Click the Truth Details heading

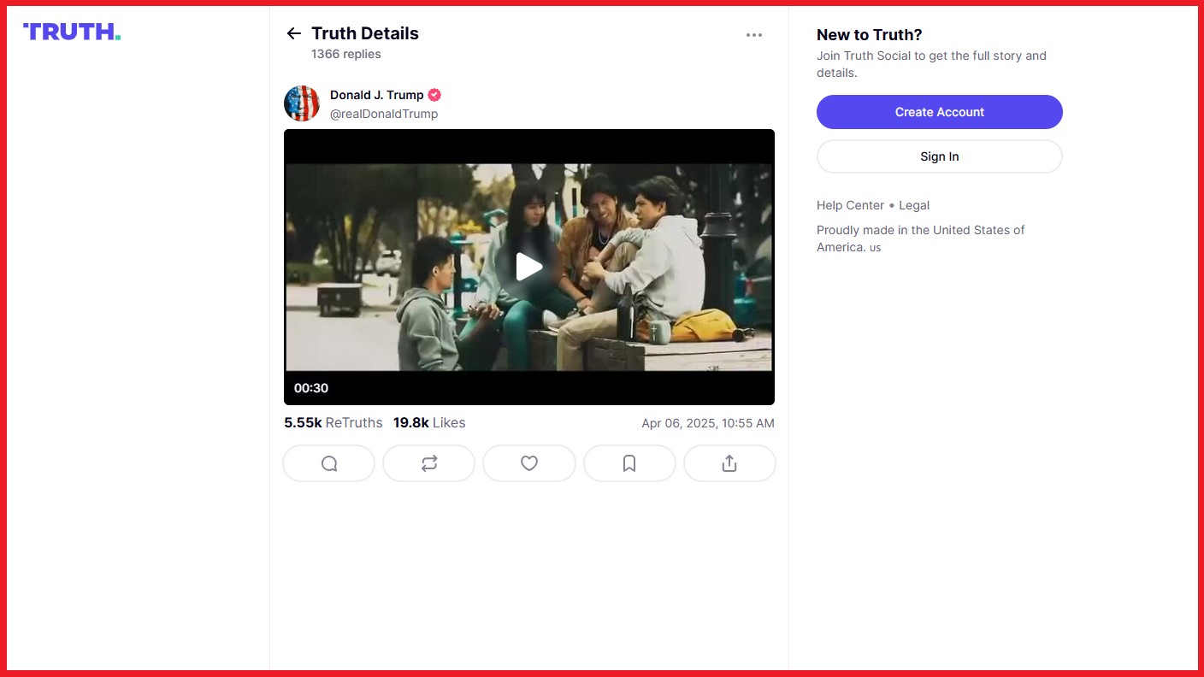(365, 33)
